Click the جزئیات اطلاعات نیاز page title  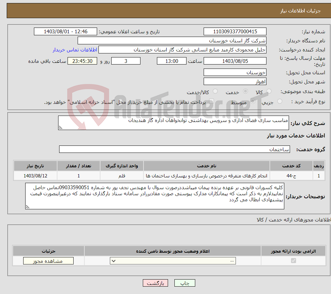coord(300,10)
